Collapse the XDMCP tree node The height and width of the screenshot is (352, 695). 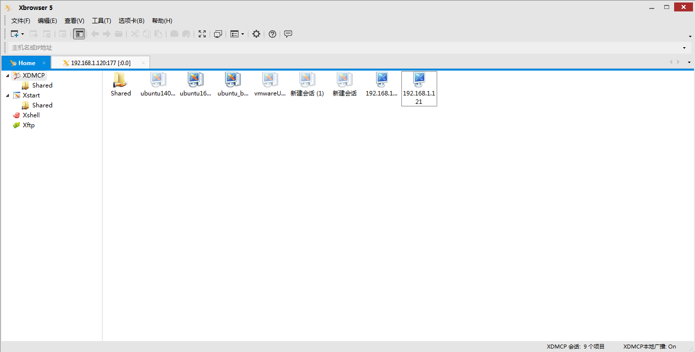(7, 76)
